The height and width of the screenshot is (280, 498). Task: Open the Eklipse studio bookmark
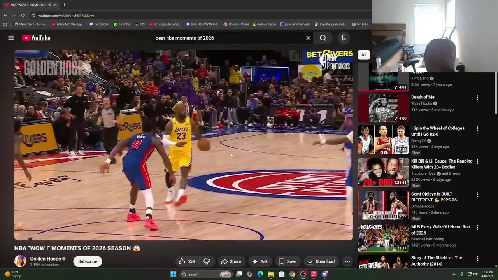pyautogui.click(x=264, y=24)
